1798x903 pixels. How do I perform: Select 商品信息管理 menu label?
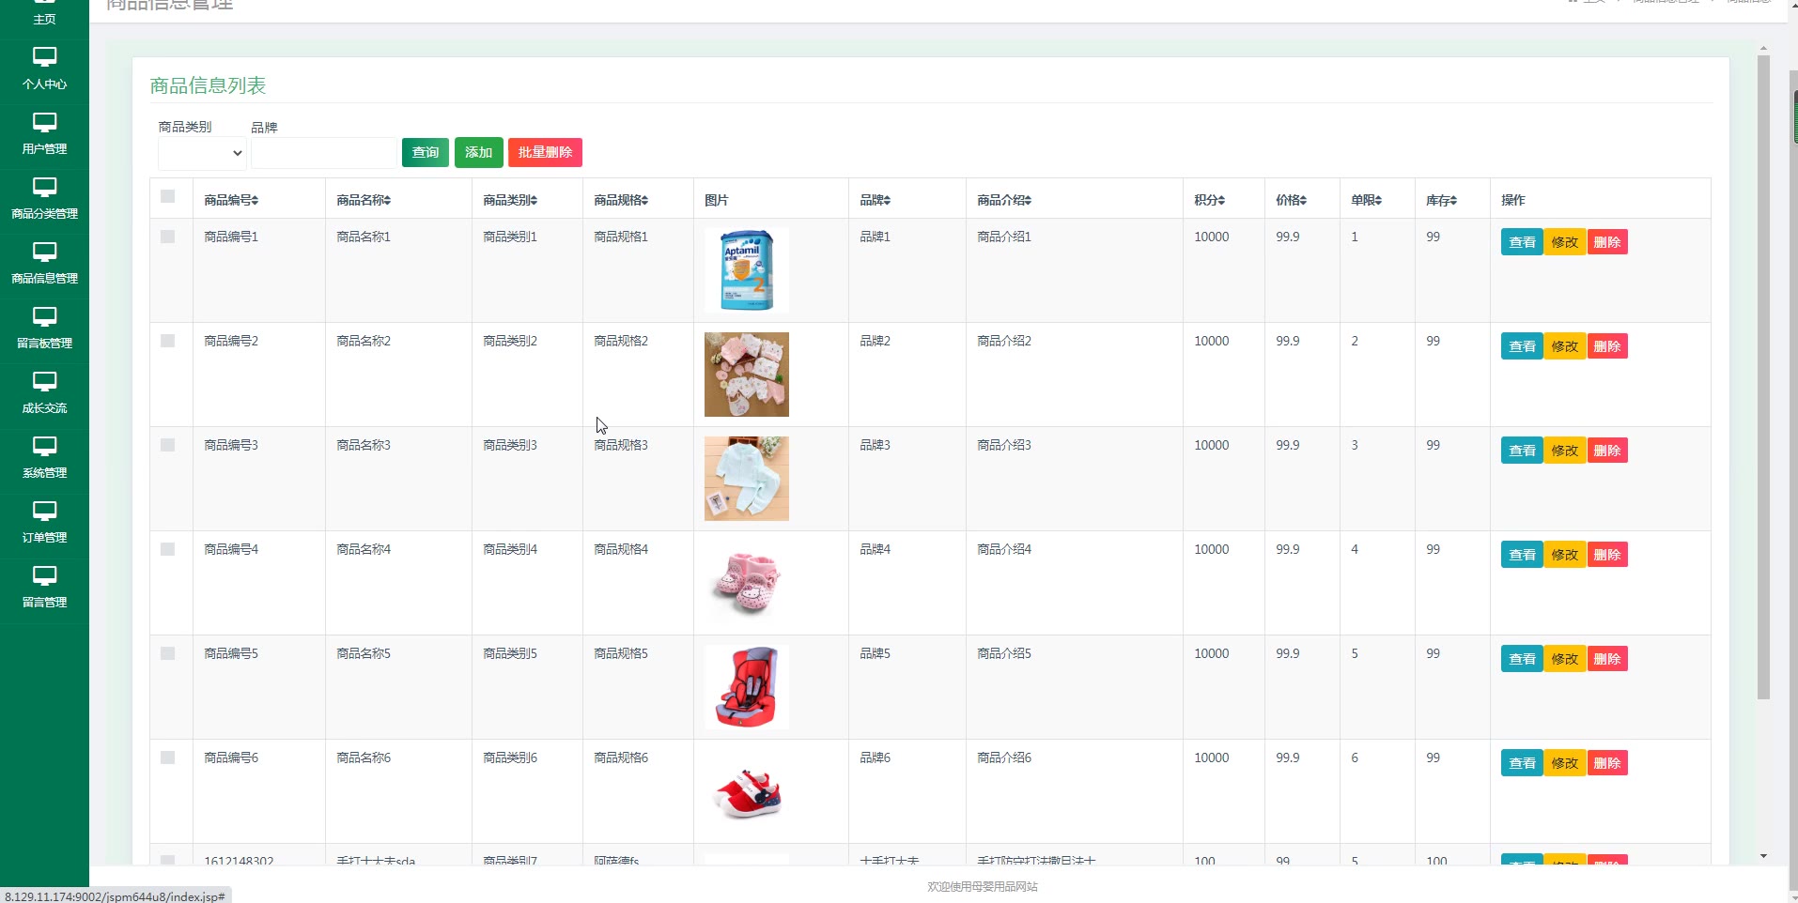point(44,279)
